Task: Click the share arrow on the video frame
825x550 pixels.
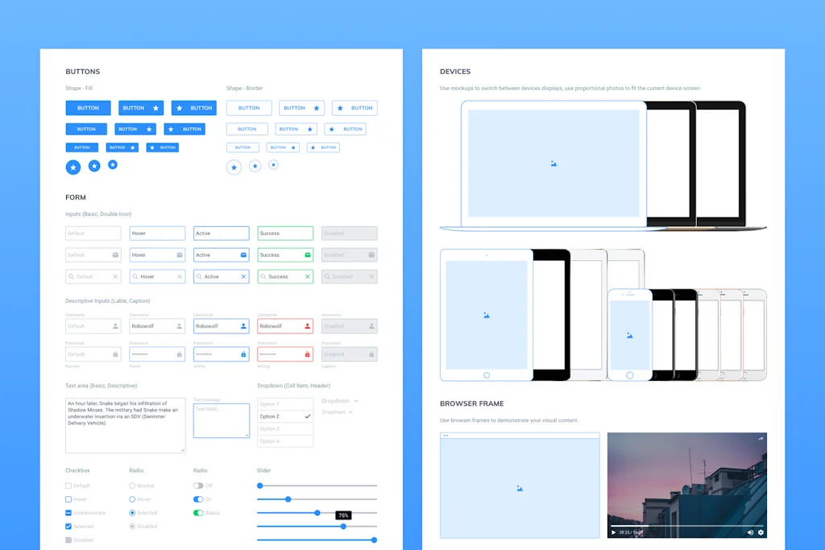Action: (x=761, y=438)
